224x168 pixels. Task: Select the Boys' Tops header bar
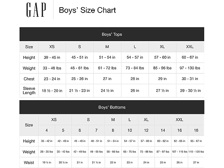click(112, 34)
